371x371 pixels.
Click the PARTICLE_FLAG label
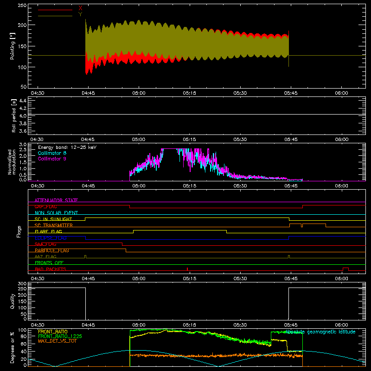[52, 250]
